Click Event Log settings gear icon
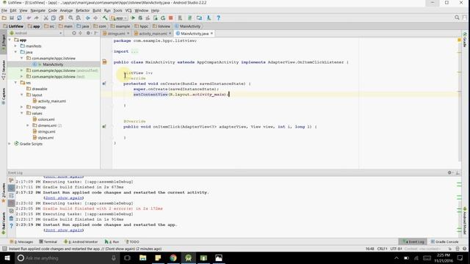This screenshot has height=264, width=470. click(x=449, y=173)
